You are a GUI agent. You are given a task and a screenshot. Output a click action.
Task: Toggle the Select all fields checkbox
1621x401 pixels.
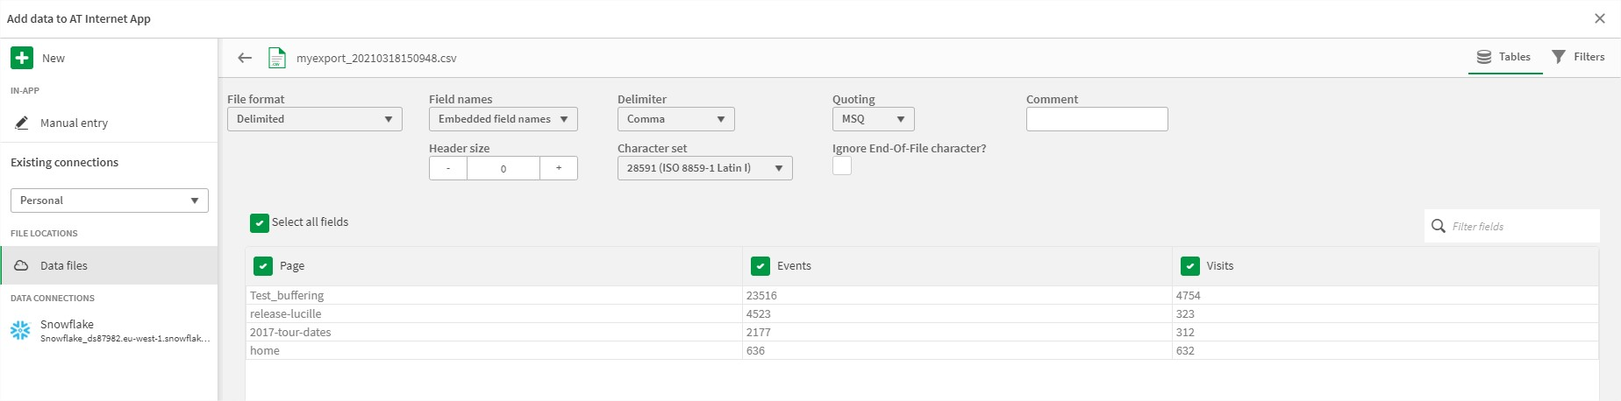coord(260,222)
